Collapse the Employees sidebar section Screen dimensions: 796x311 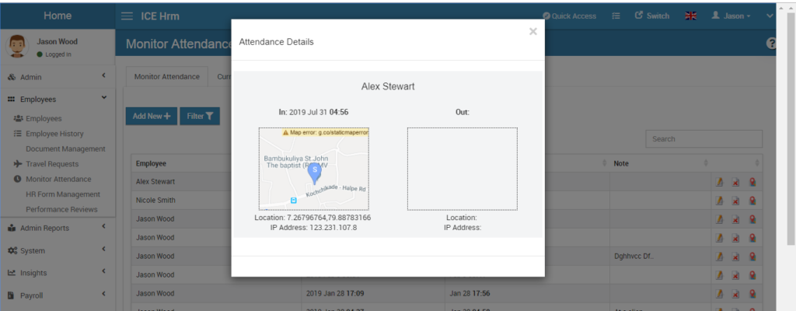pos(58,100)
